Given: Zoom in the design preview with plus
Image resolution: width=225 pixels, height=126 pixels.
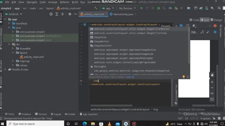Looking at the screenshot, I should tap(212, 82).
